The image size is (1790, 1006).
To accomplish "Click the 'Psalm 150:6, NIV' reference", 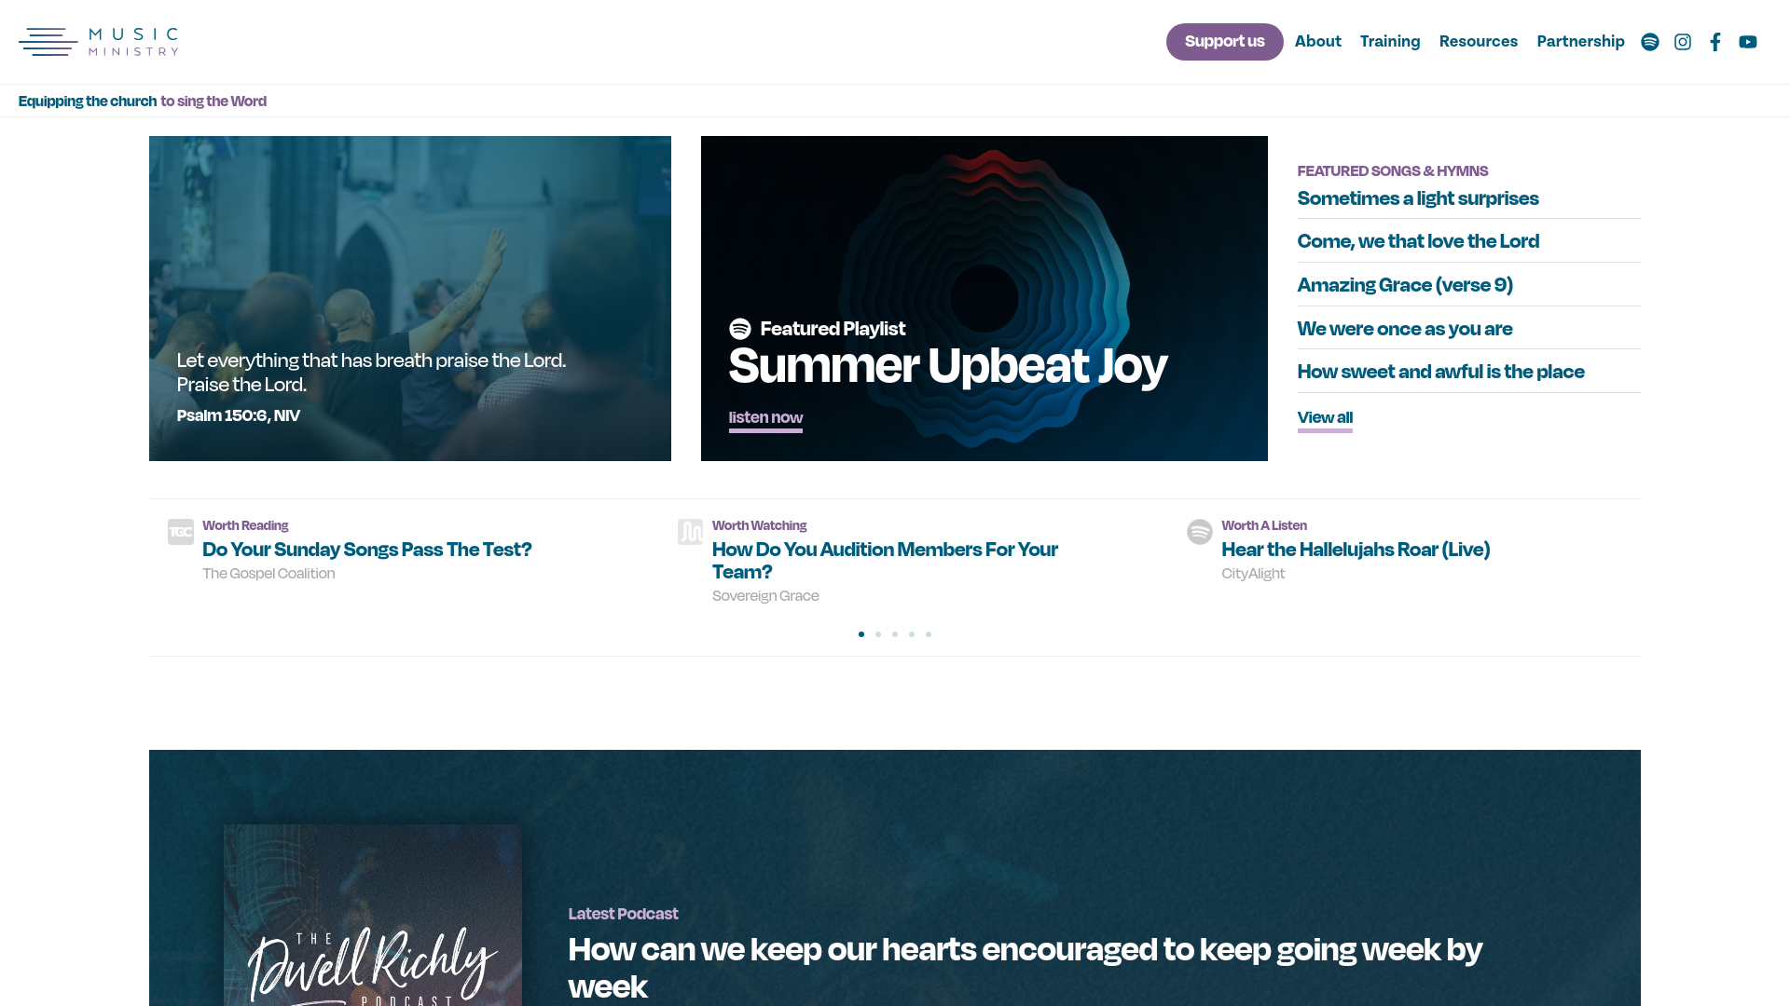I will click(x=239, y=415).
